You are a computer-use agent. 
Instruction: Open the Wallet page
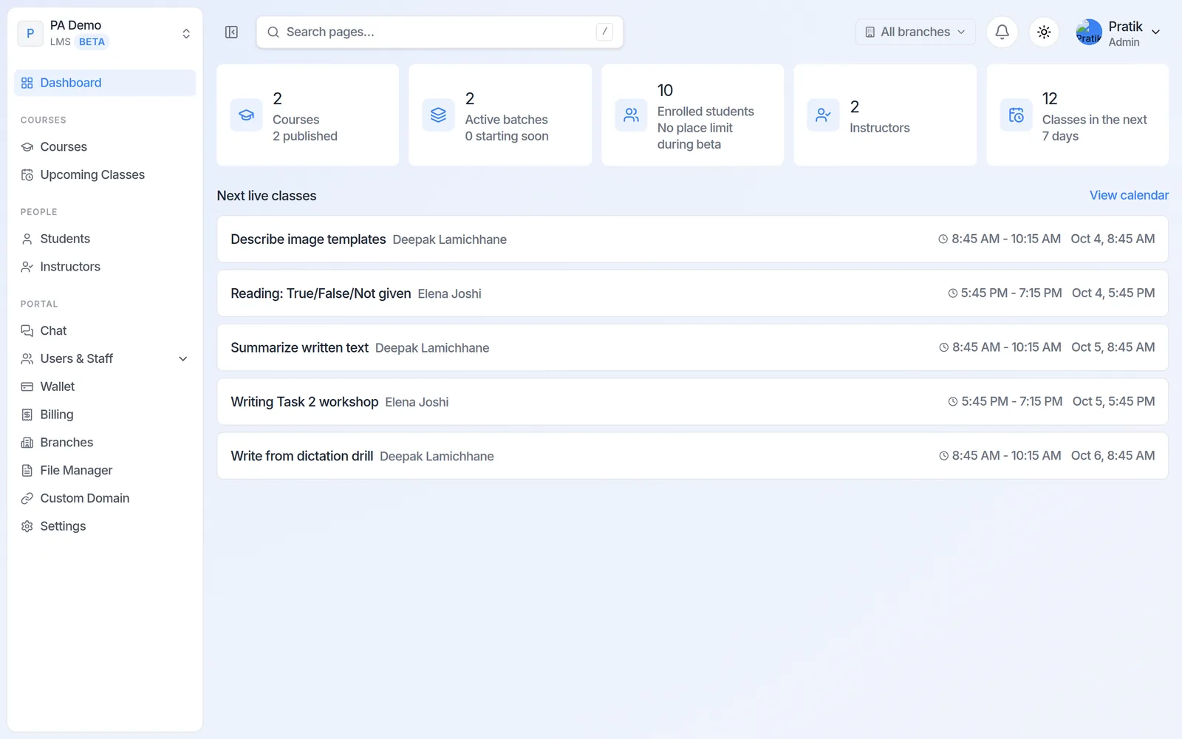105,386
